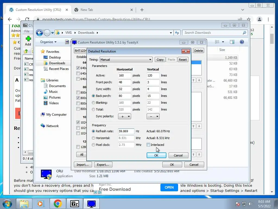This screenshot has height=209, width=278.
Task: Click the OPEN advertisement button
Action: point(169,188)
